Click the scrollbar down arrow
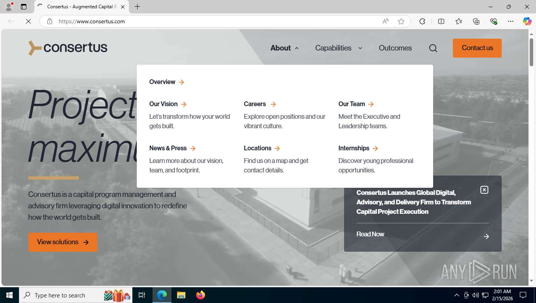 click(531, 281)
